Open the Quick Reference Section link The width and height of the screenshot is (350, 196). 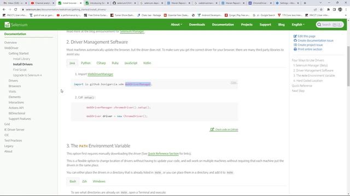click(x=163, y=154)
